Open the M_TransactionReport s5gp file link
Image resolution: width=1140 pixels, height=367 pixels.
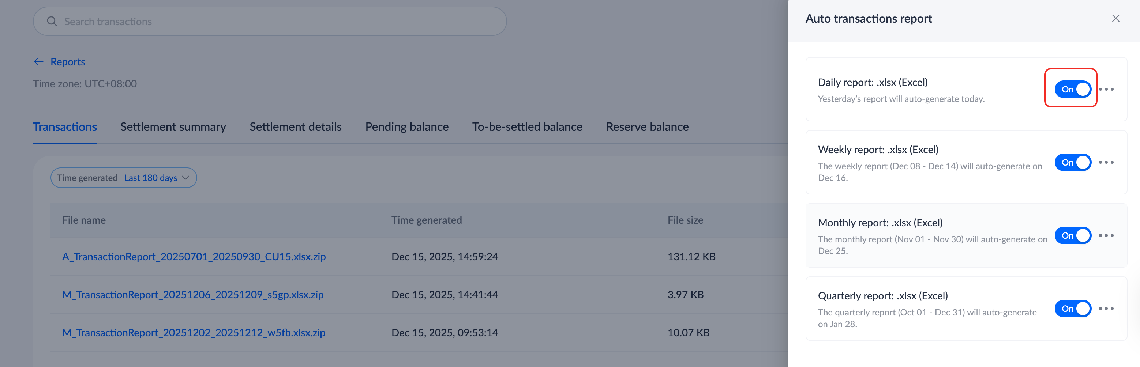(x=192, y=295)
